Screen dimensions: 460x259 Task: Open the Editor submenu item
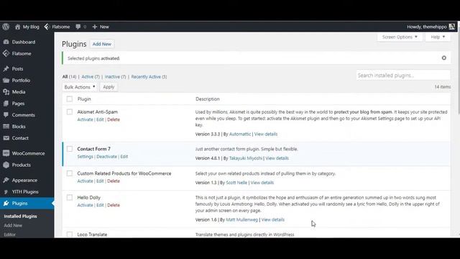[x=9, y=235]
